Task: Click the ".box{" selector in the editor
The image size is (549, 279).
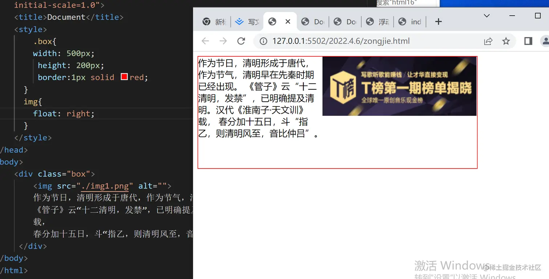Action: click(45, 41)
